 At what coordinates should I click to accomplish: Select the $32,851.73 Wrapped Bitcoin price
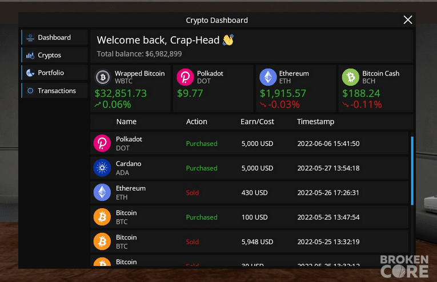pyautogui.click(x=121, y=93)
